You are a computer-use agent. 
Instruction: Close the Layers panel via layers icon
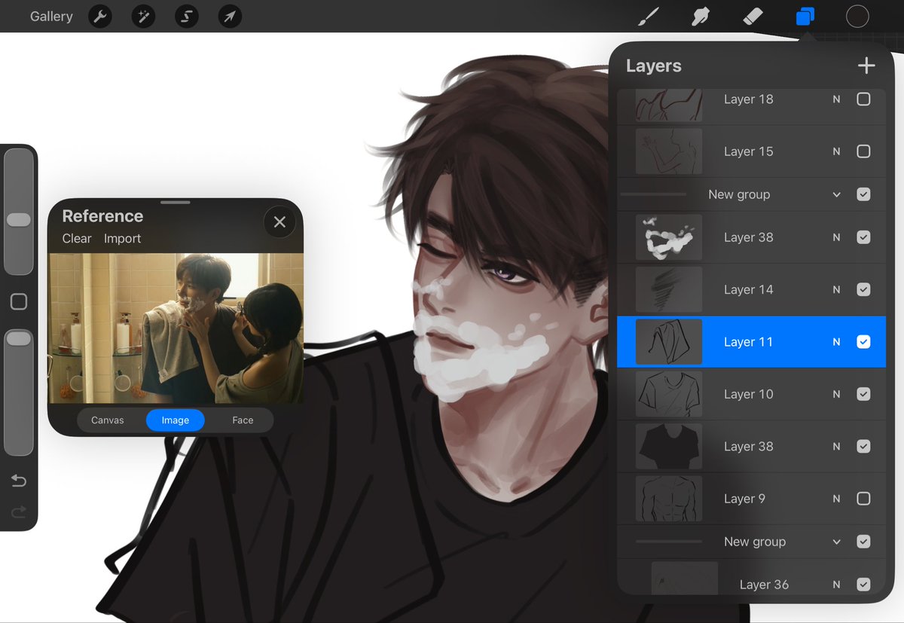[x=805, y=16]
